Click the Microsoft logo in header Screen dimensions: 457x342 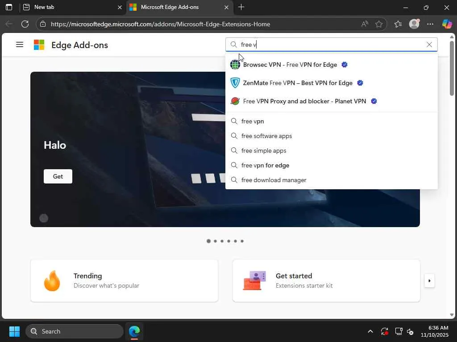pyautogui.click(x=39, y=45)
